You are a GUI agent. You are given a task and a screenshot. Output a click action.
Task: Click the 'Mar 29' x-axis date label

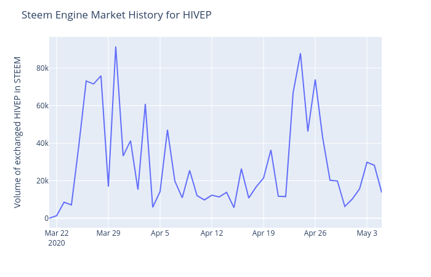pyautogui.click(x=108, y=233)
